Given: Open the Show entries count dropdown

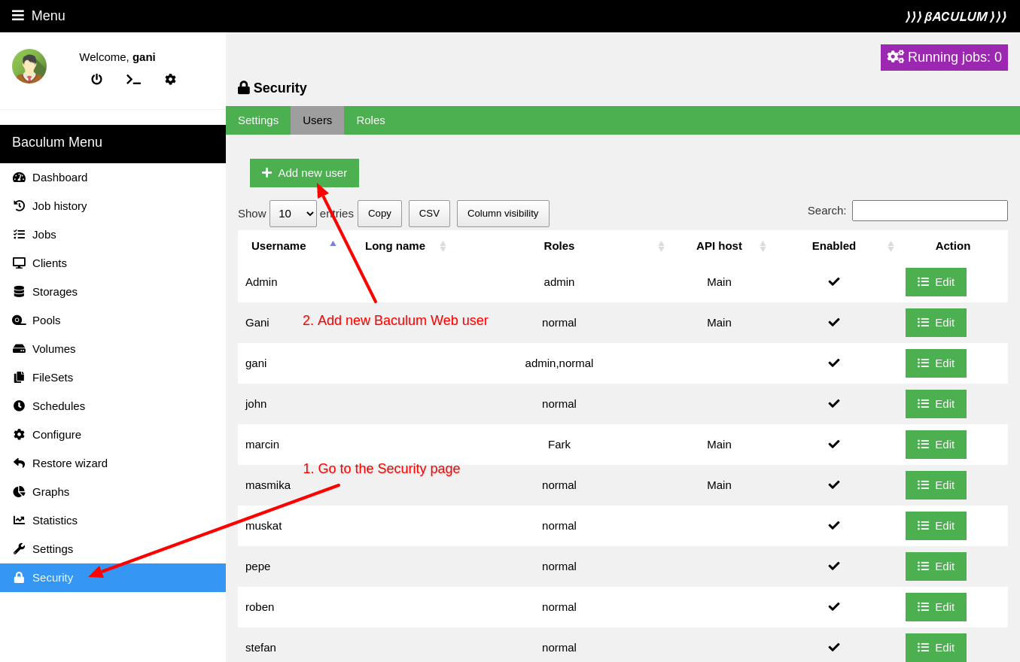Looking at the screenshot, I should click(x=293, y=214).
